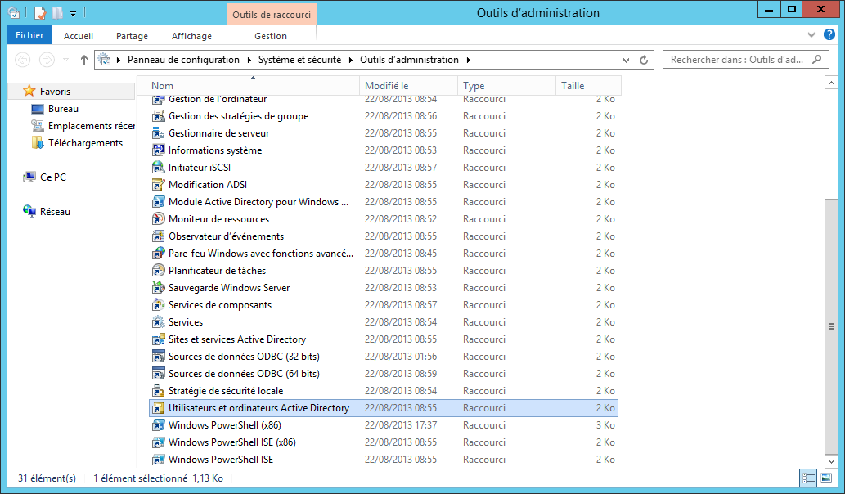Click the vertical scrollbar thumb
Viewport: 845px width, 494px height.
tap(831, 326)
